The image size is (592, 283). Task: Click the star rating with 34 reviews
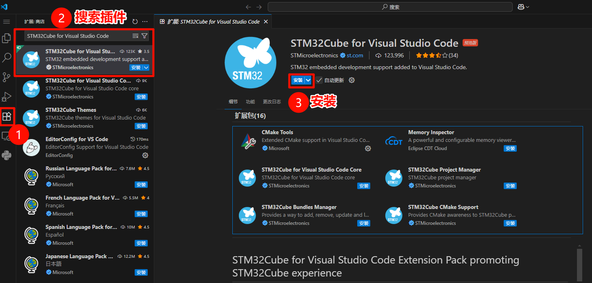click(x=437, y=55)
